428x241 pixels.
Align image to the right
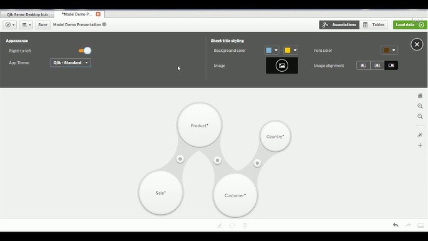[x=391, y=66]
